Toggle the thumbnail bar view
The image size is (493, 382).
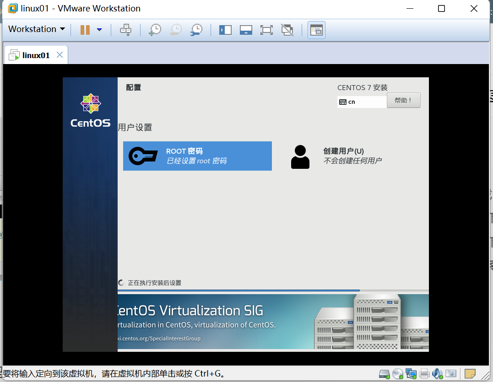246,30
